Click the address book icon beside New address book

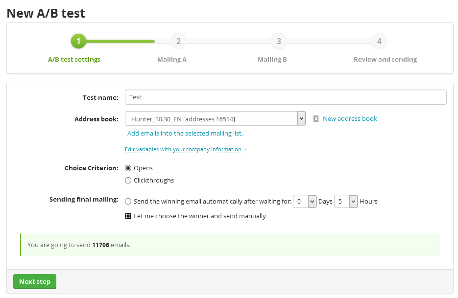316,118
